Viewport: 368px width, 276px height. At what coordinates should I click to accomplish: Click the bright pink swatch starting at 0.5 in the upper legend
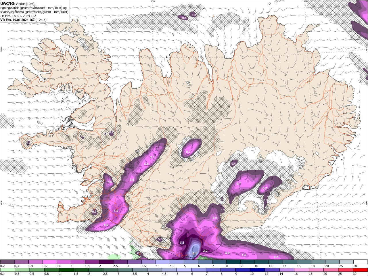click(49, 262)
